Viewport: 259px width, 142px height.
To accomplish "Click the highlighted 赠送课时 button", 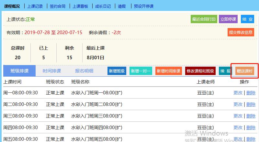I will tap(244, 71).
